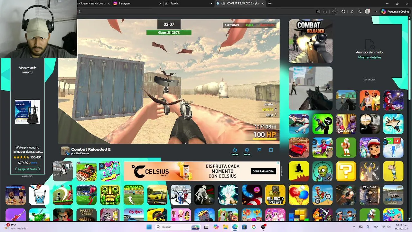Viewport: 412px width, 232px height.
Task: Open the Combat Reloaded game thumbnail
Action: point(311,41)
